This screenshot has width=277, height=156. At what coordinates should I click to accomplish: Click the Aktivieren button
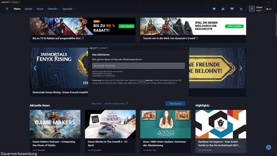[175, 104]
